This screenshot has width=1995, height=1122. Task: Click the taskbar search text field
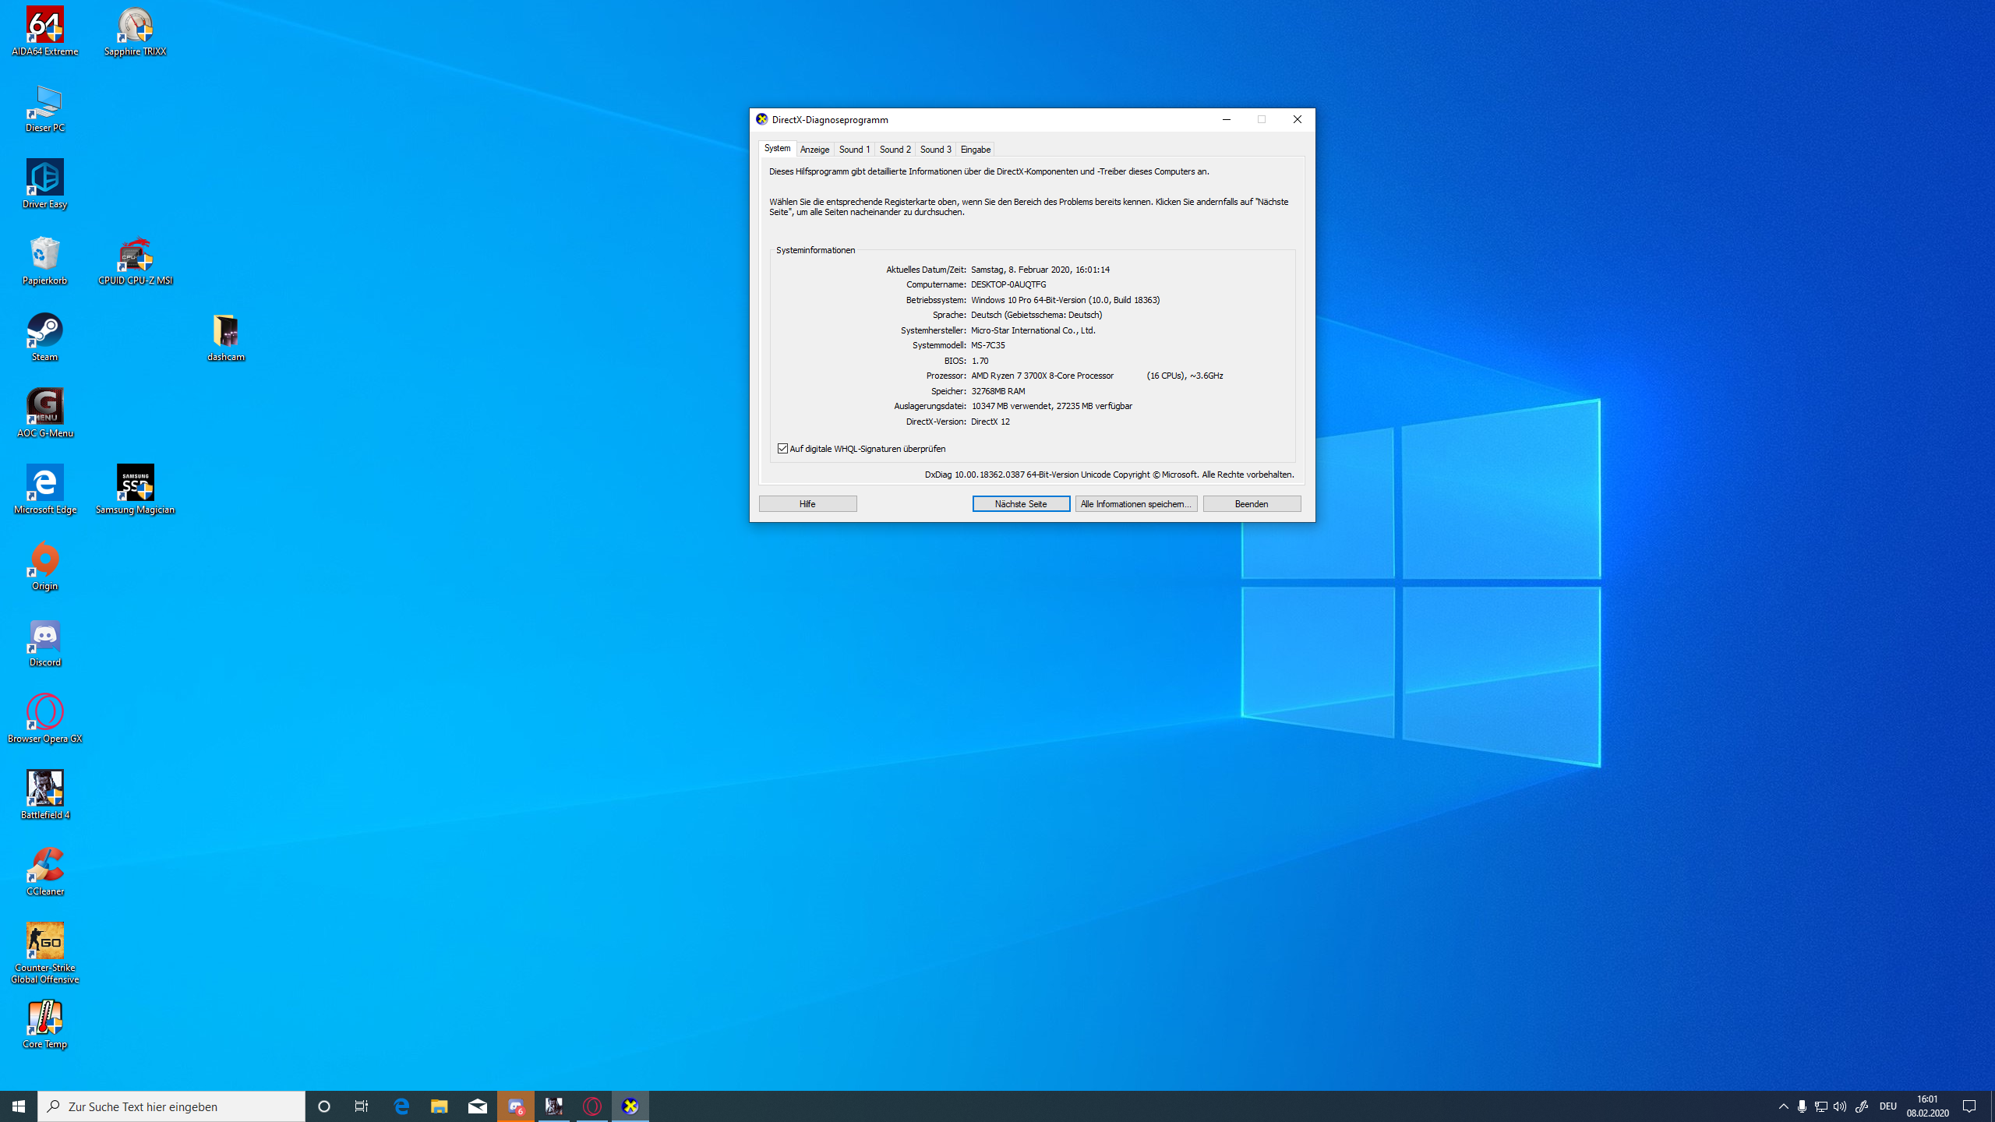[x=171, y=1106]
